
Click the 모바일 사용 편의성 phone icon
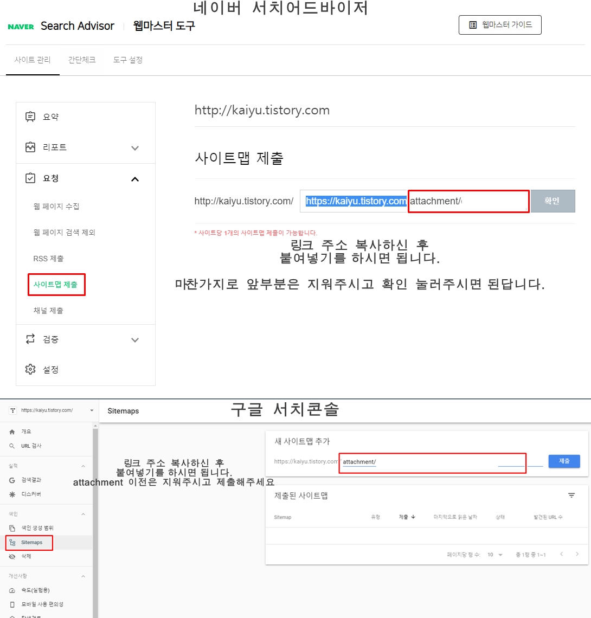coord(12,604)
